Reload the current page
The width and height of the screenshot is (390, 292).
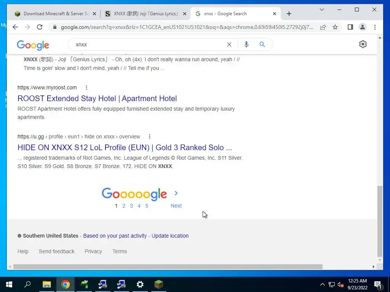(x=40, y=27)
